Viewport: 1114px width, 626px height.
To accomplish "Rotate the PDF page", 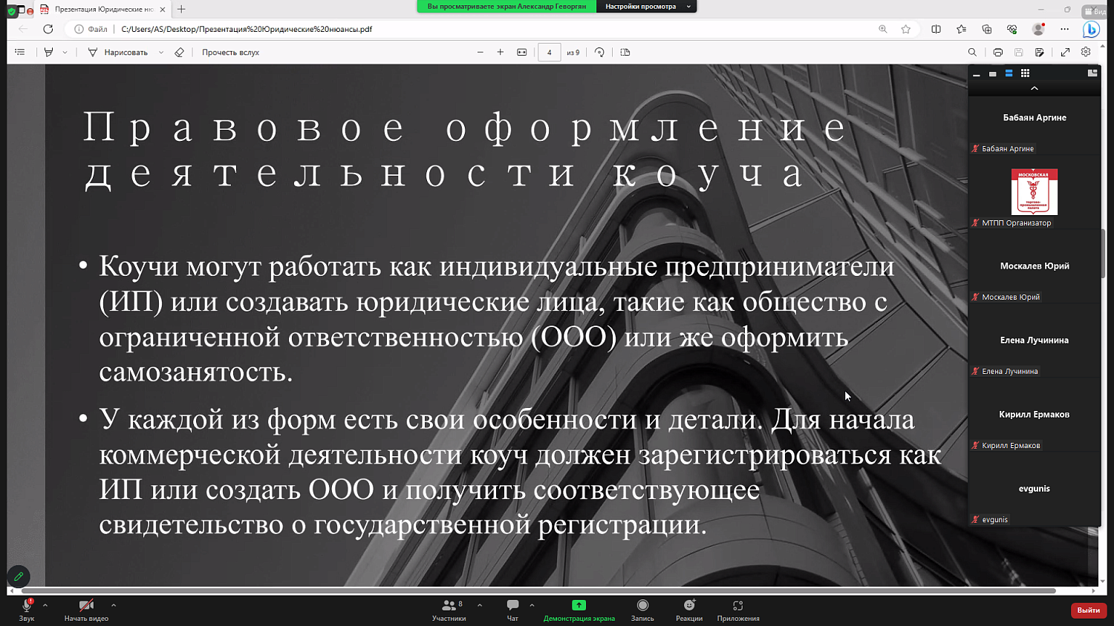I will 599,52.
